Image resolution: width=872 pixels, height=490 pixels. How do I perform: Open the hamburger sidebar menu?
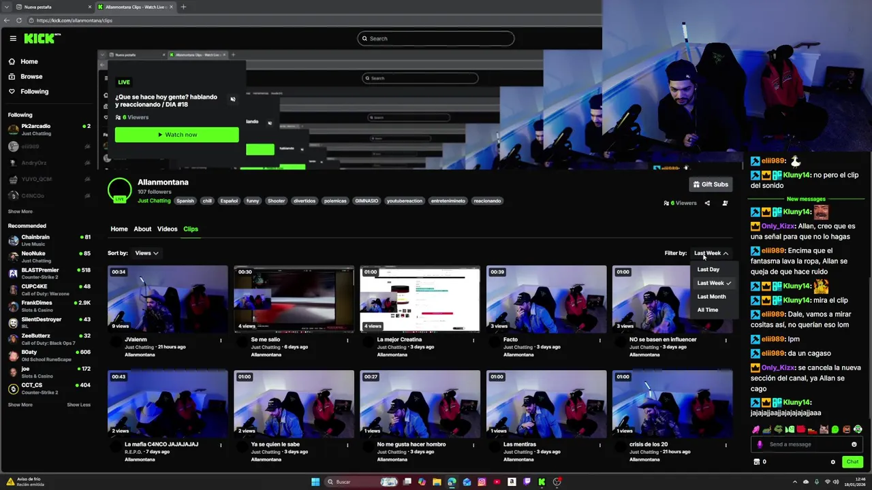(13, 38)
